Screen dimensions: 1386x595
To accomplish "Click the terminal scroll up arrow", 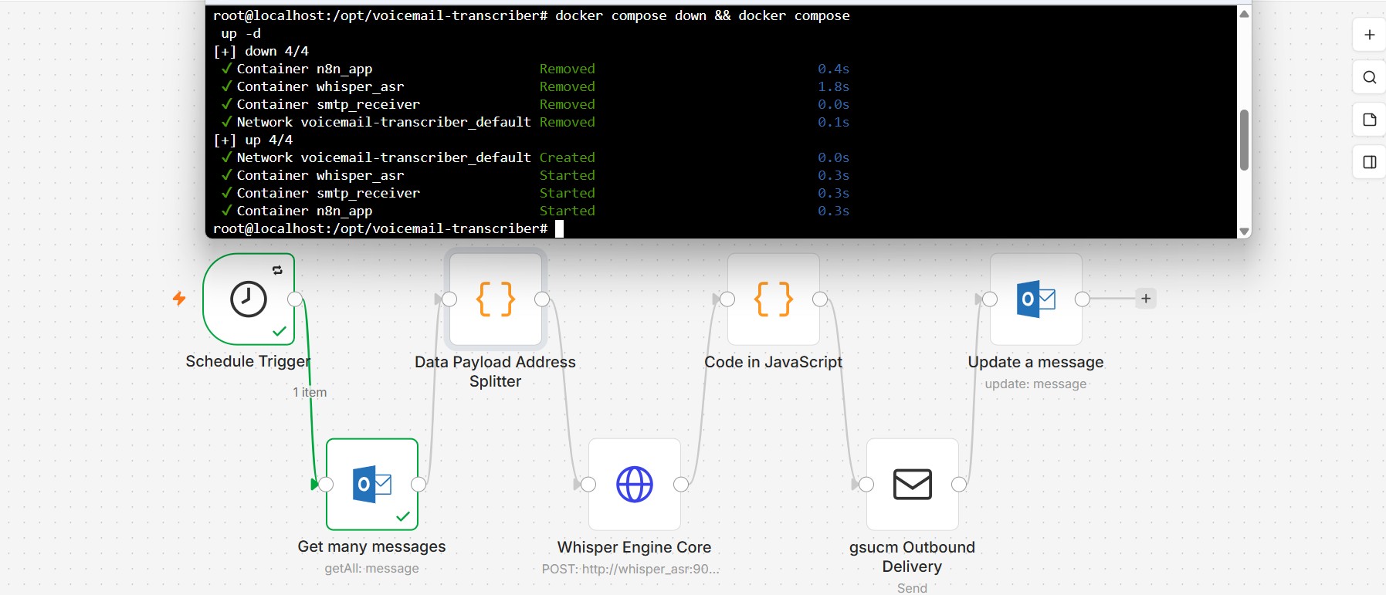I will coord(1244,14).
